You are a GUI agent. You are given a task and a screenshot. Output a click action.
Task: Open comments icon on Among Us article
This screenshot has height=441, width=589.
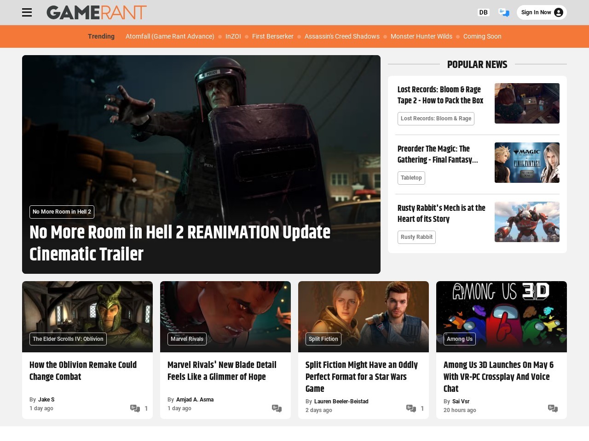pyautogui.click(x=553, y=408)
